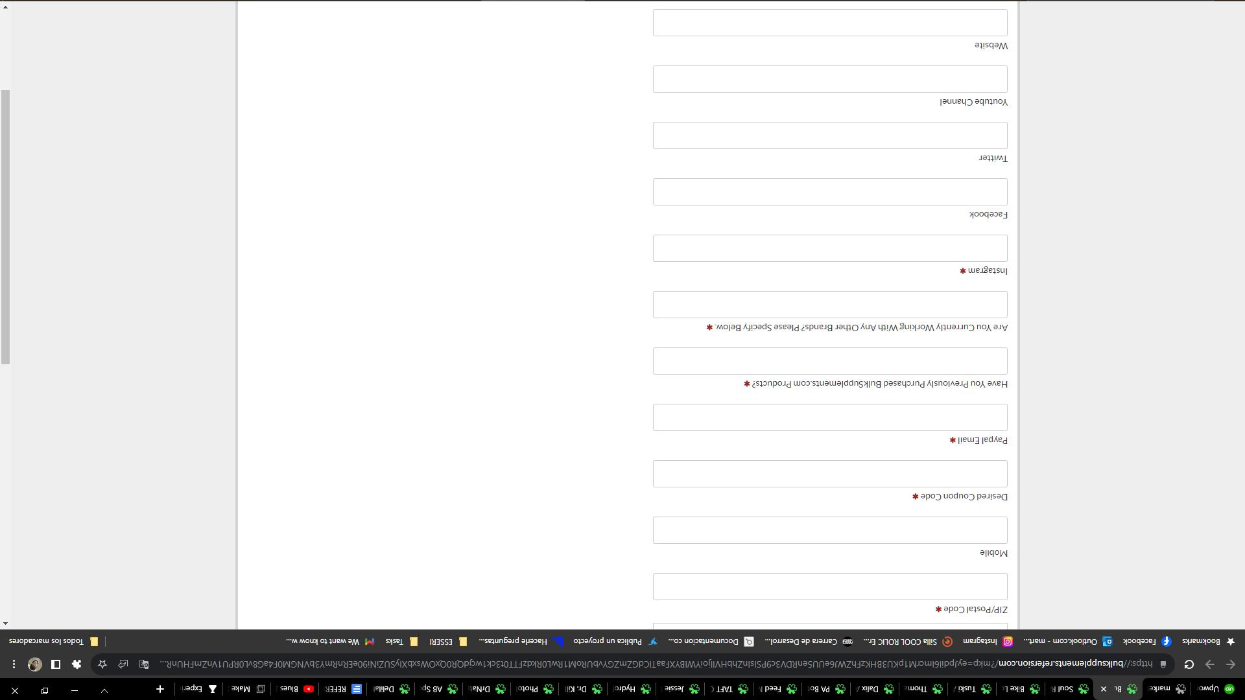
Task: Open the Publica un proyecto bookmark
Action: coord(615,641)
